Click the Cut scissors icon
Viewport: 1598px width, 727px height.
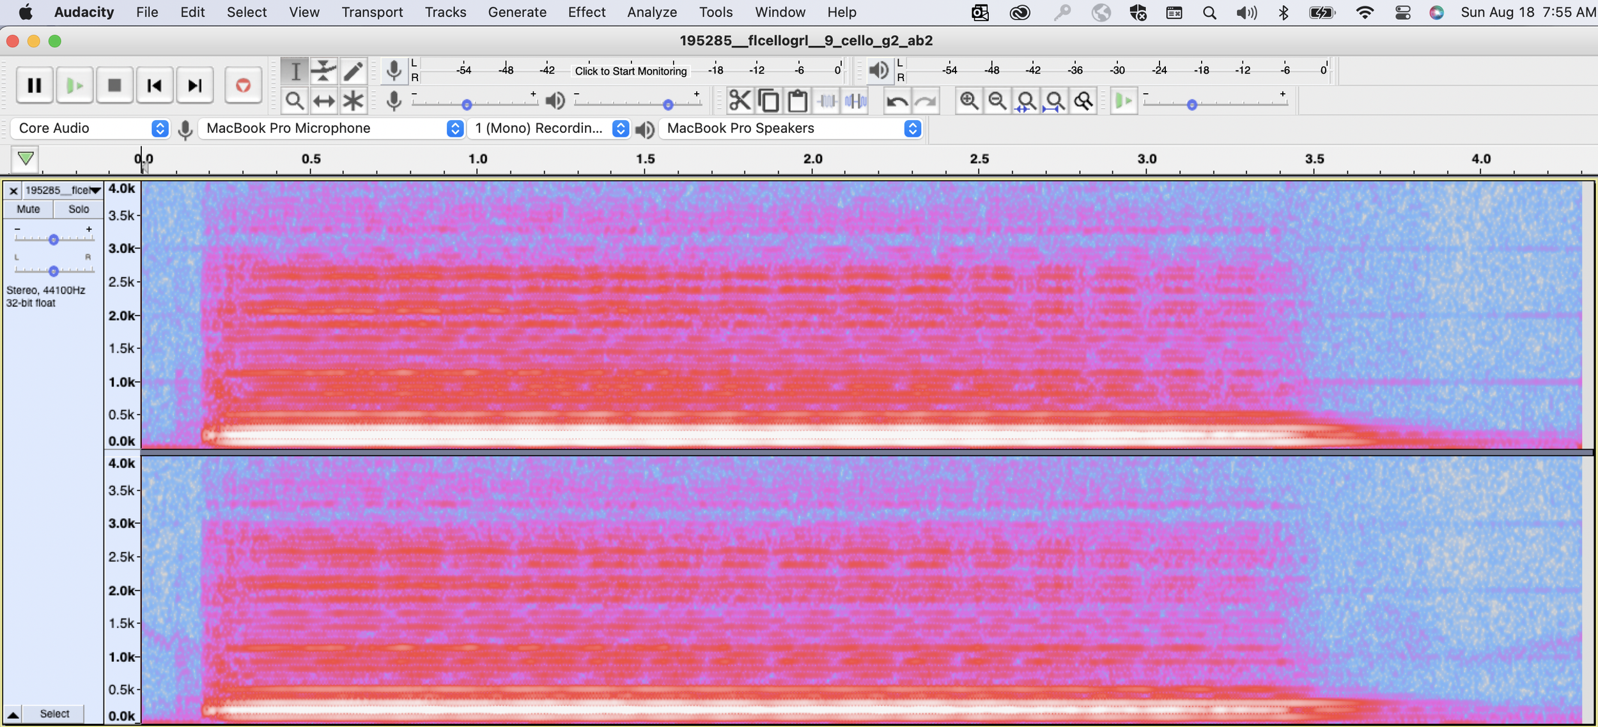pos(740,101)
